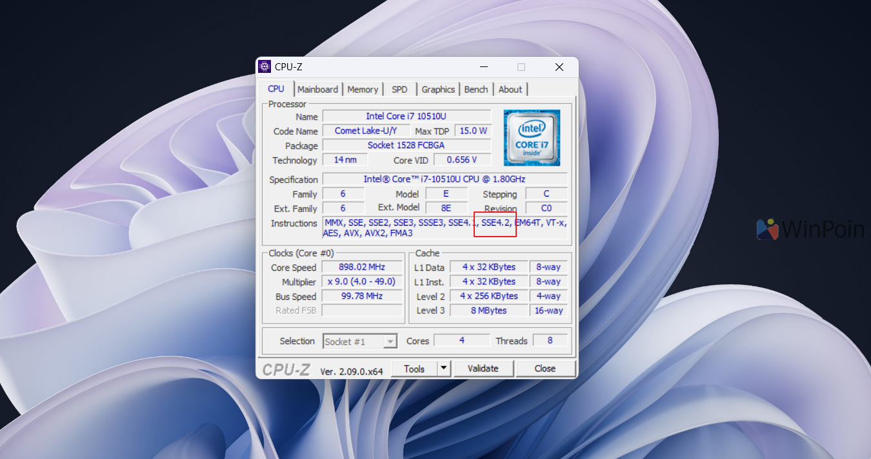Click the Name field showing Intel Core i7 10510U

[406, 117]
